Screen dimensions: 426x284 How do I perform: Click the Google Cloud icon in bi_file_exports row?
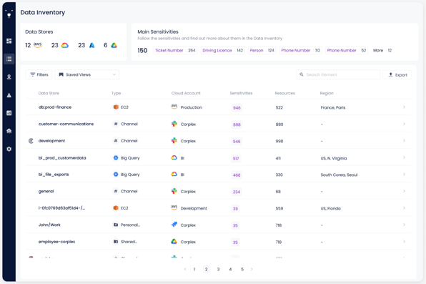[x=174, y=174]
